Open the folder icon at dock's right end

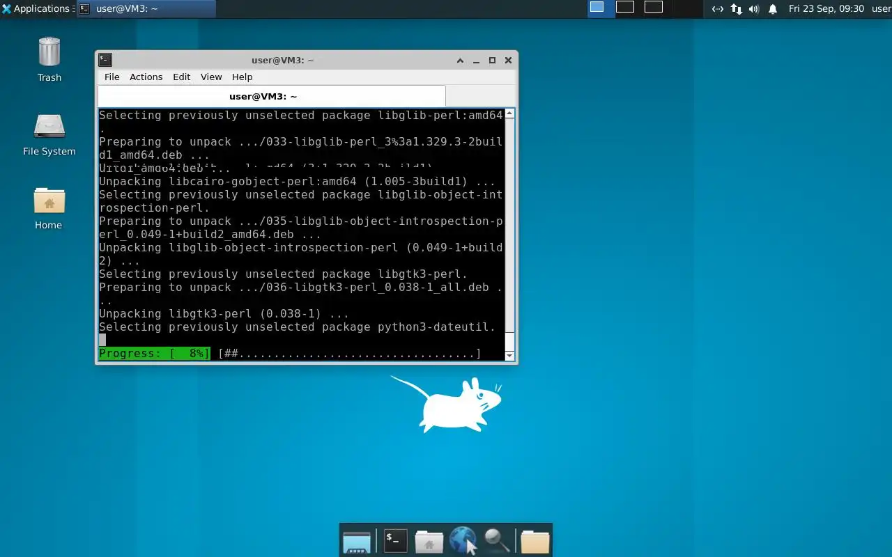pos(535,541)
